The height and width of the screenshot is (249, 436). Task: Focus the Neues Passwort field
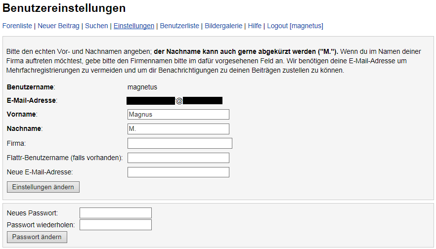tap(116, 213)
